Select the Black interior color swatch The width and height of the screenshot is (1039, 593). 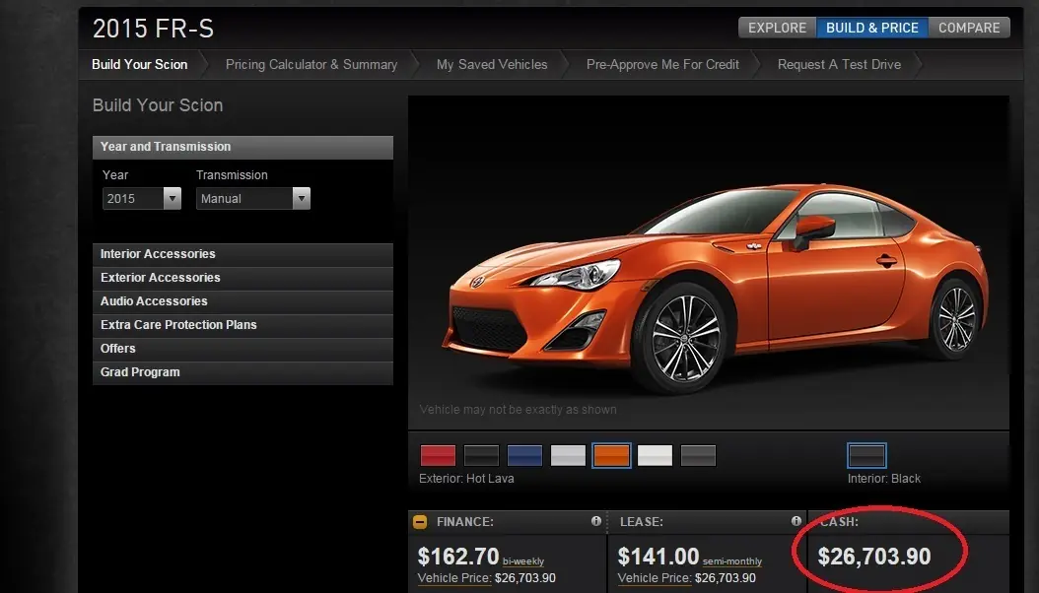(866, 455)
